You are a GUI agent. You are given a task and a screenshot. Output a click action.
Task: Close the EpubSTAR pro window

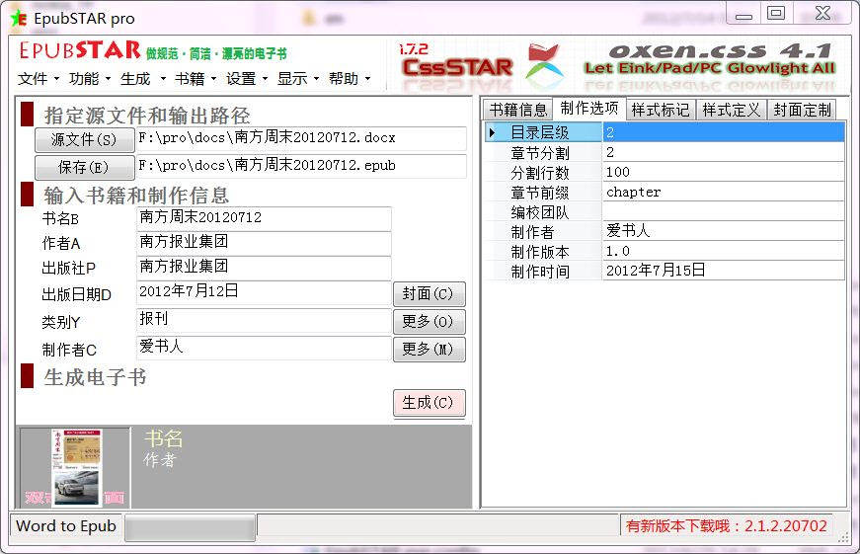click(x=822, y=13)
